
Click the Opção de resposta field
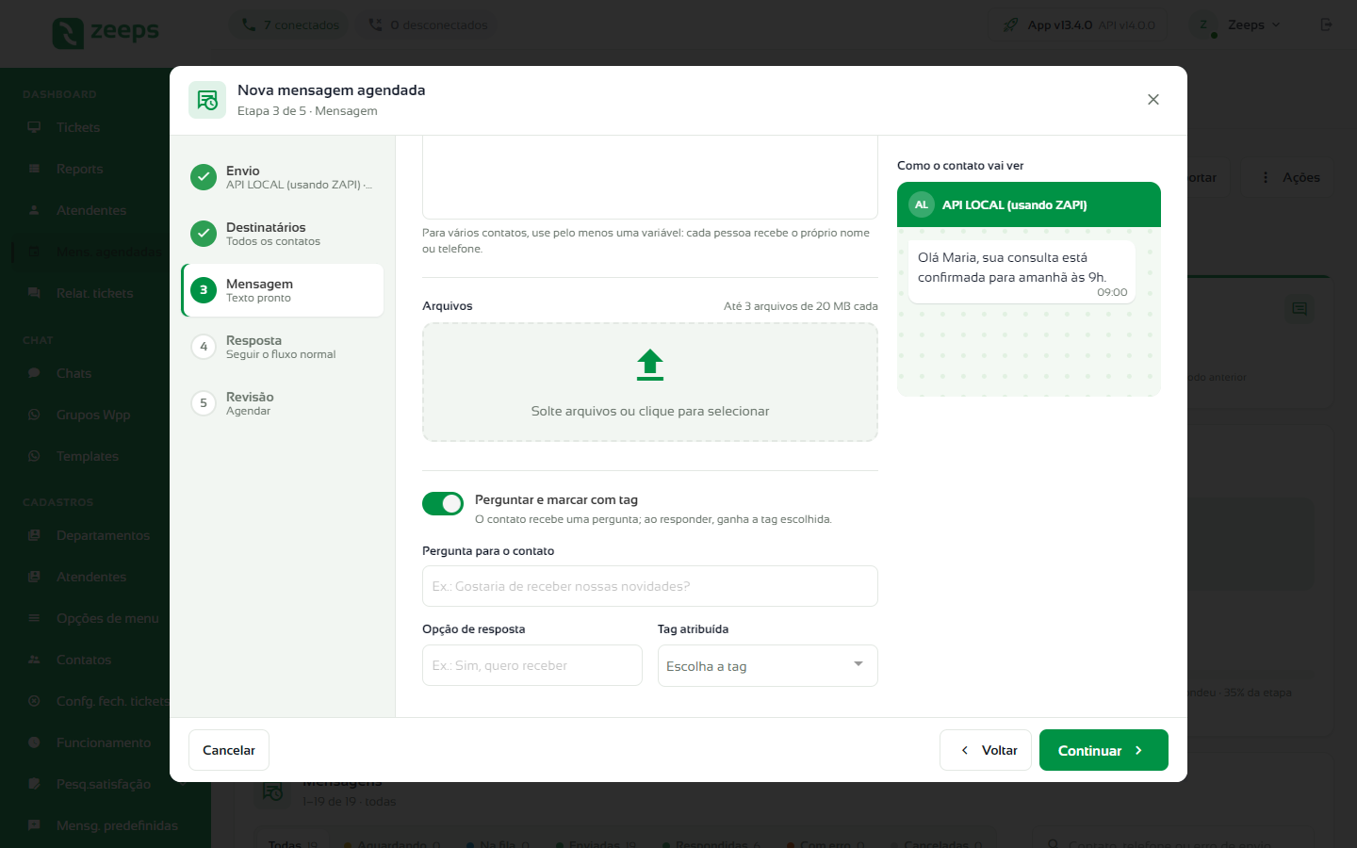coord(532,665)
